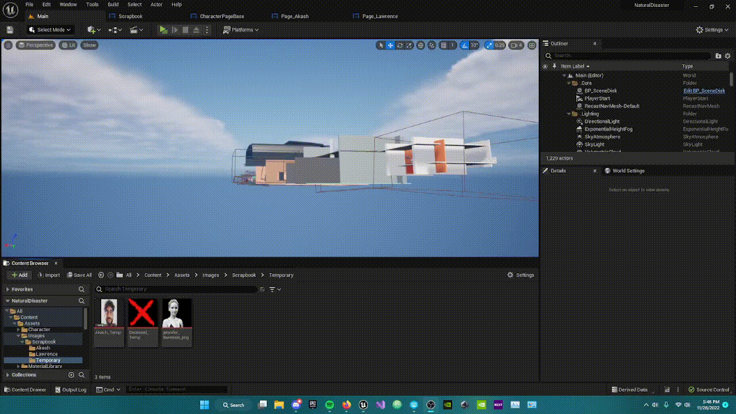Image resolution: width=736 pixels, height=414 pixels.
Task: Toggle rotation snapping angle icon
Action: (465, 45)
